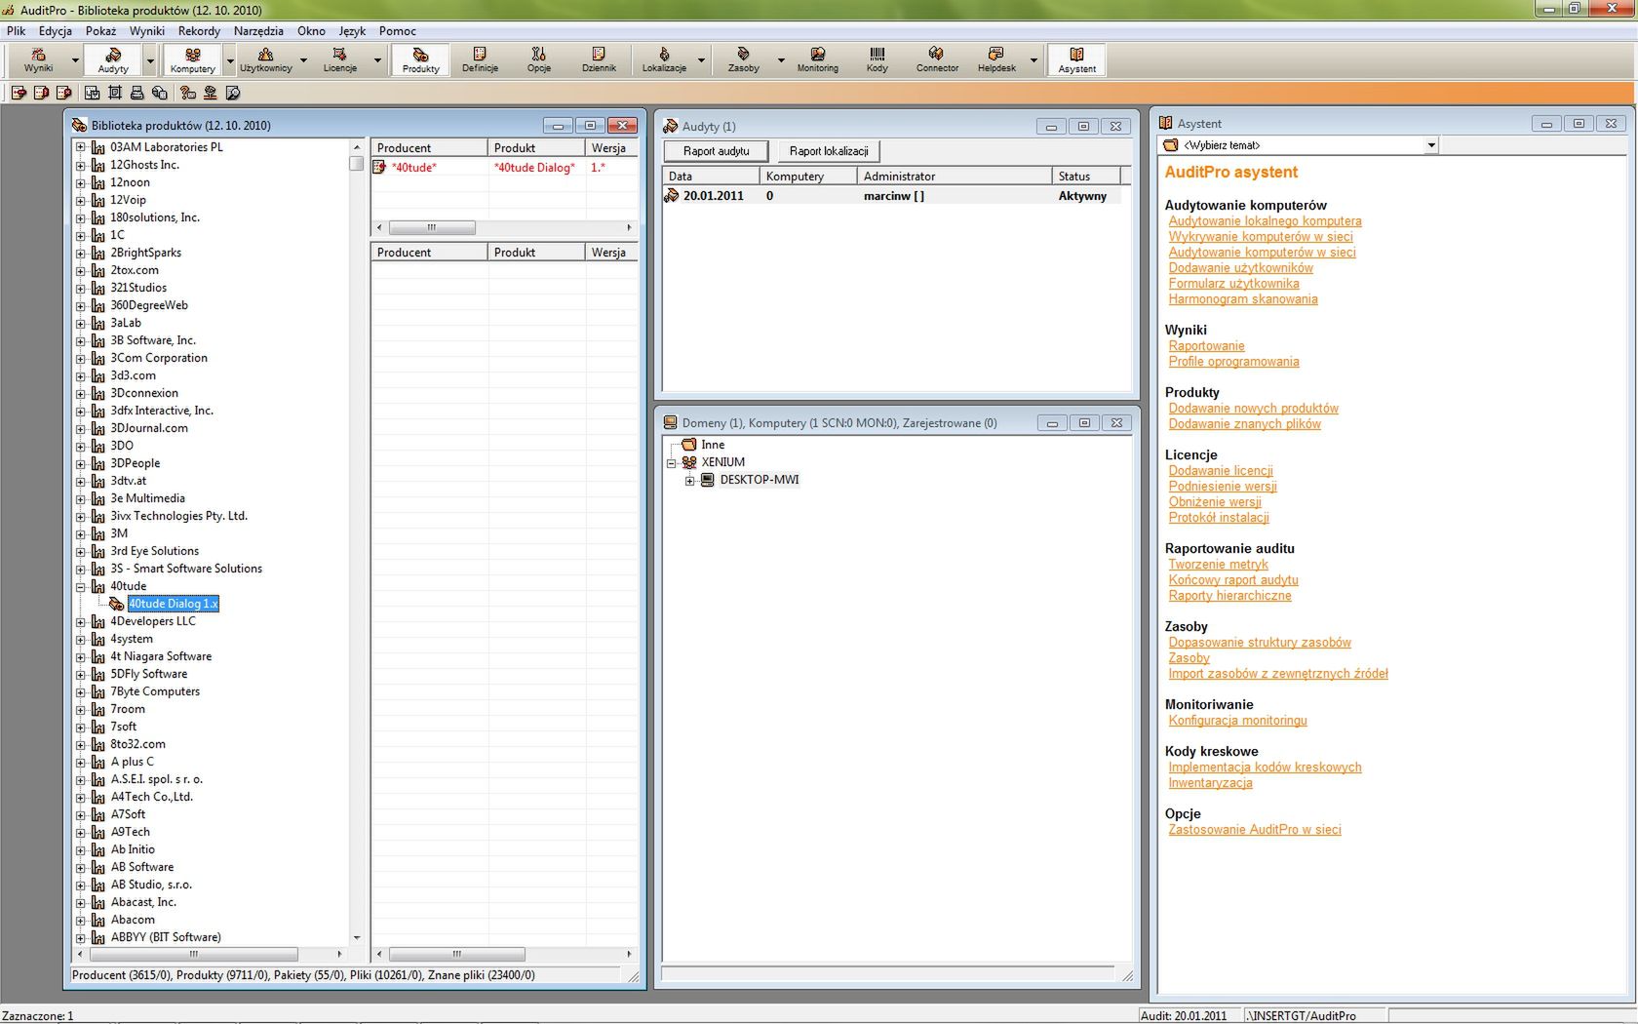The width and height of the screenshot is (1638, 1024).
Task: Open the Licencje button dropdown arrow
Action: [x=377, y=60]
